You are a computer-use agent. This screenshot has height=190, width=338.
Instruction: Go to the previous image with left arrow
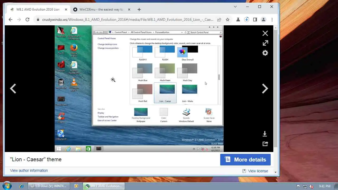point(13,89)
